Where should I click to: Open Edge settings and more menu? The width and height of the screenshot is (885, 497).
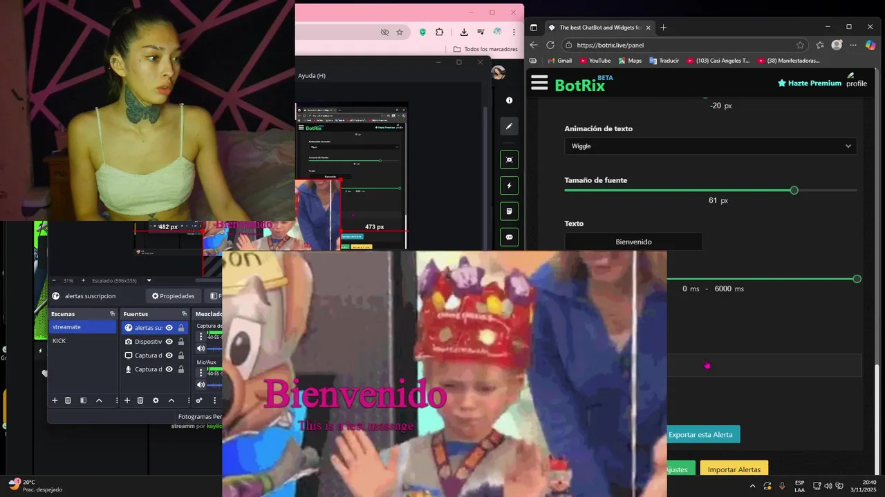(853, 45)
